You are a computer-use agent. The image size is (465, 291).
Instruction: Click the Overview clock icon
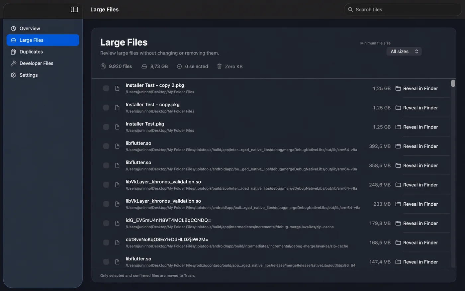click(x=13, y=29)
